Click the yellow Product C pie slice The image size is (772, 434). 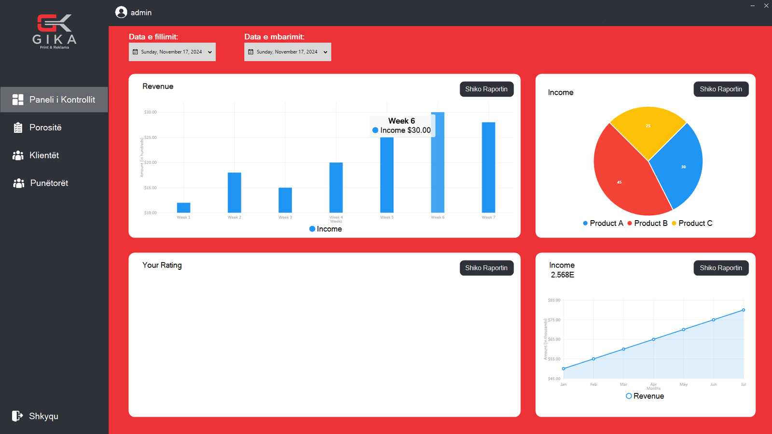[x=648, y=128]
